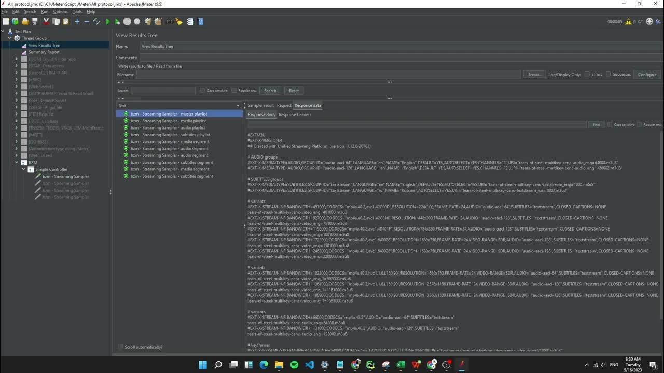Collapse the BZM tree node
This screenshot has width=664, height=373.
pos(16,162)
